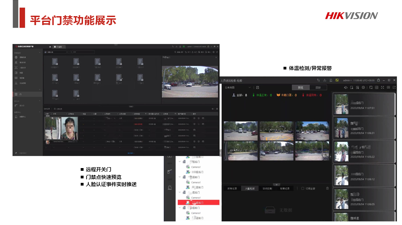Viewport: 402px width, 225px height.
Task: Click the trash icon in records panel
Action: point(328,189)
